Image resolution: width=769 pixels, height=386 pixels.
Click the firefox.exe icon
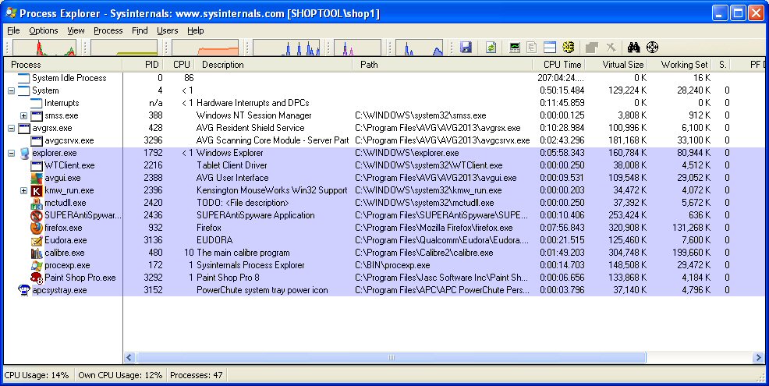pos(37,228)
